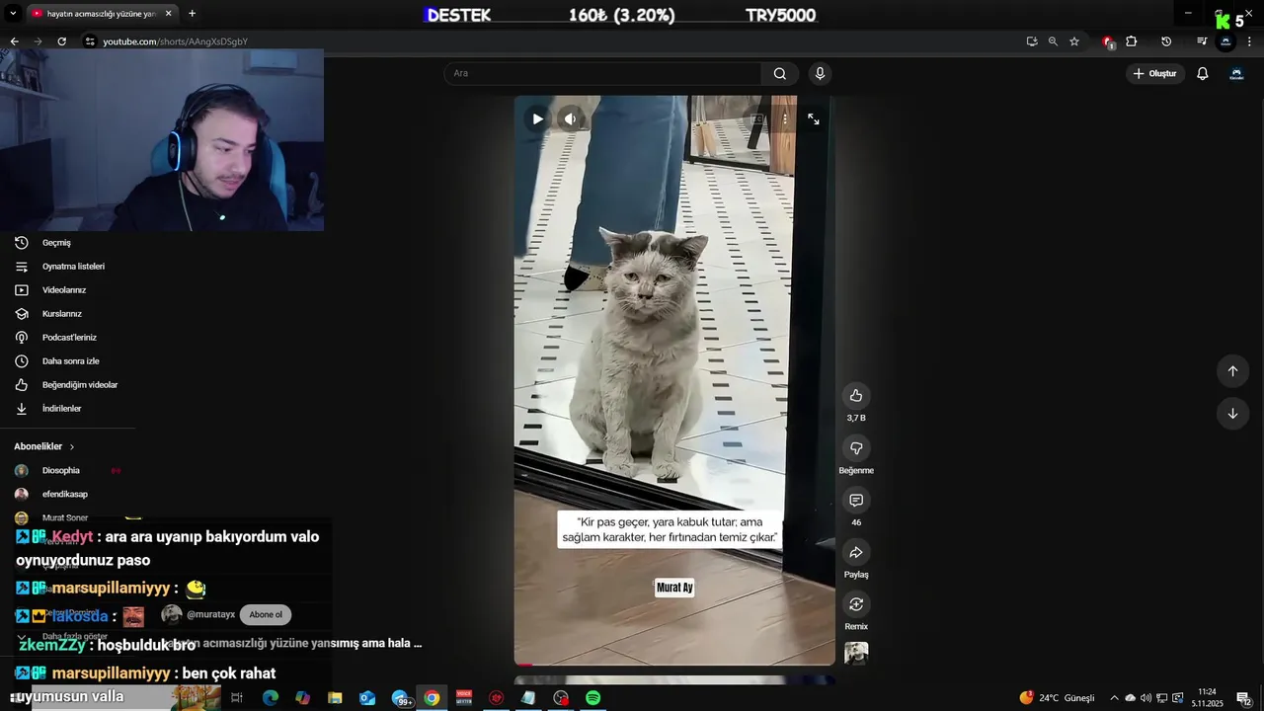Open Outlook from the taskbar

point(367,697)
